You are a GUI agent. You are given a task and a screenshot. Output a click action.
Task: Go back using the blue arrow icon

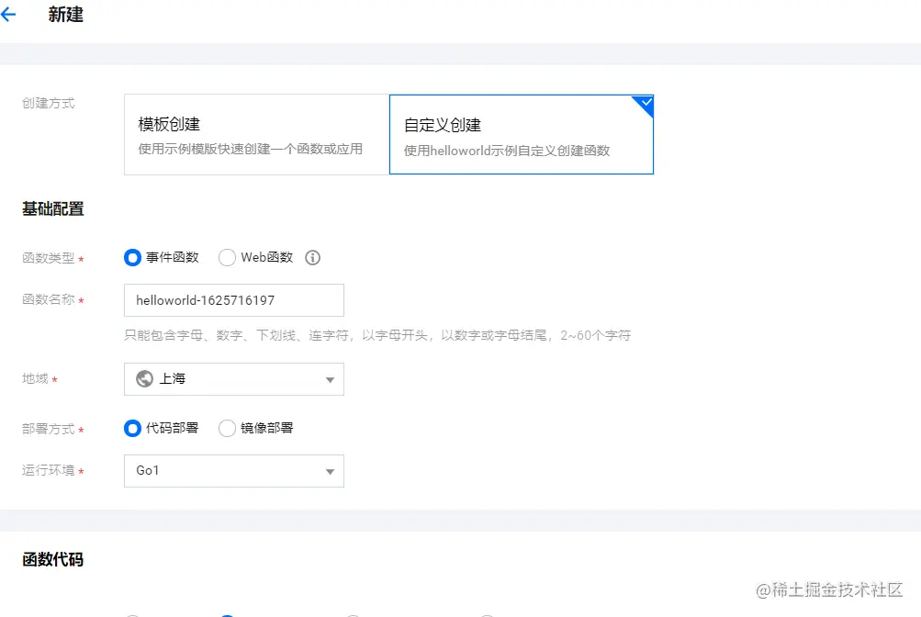click(8, 15)
